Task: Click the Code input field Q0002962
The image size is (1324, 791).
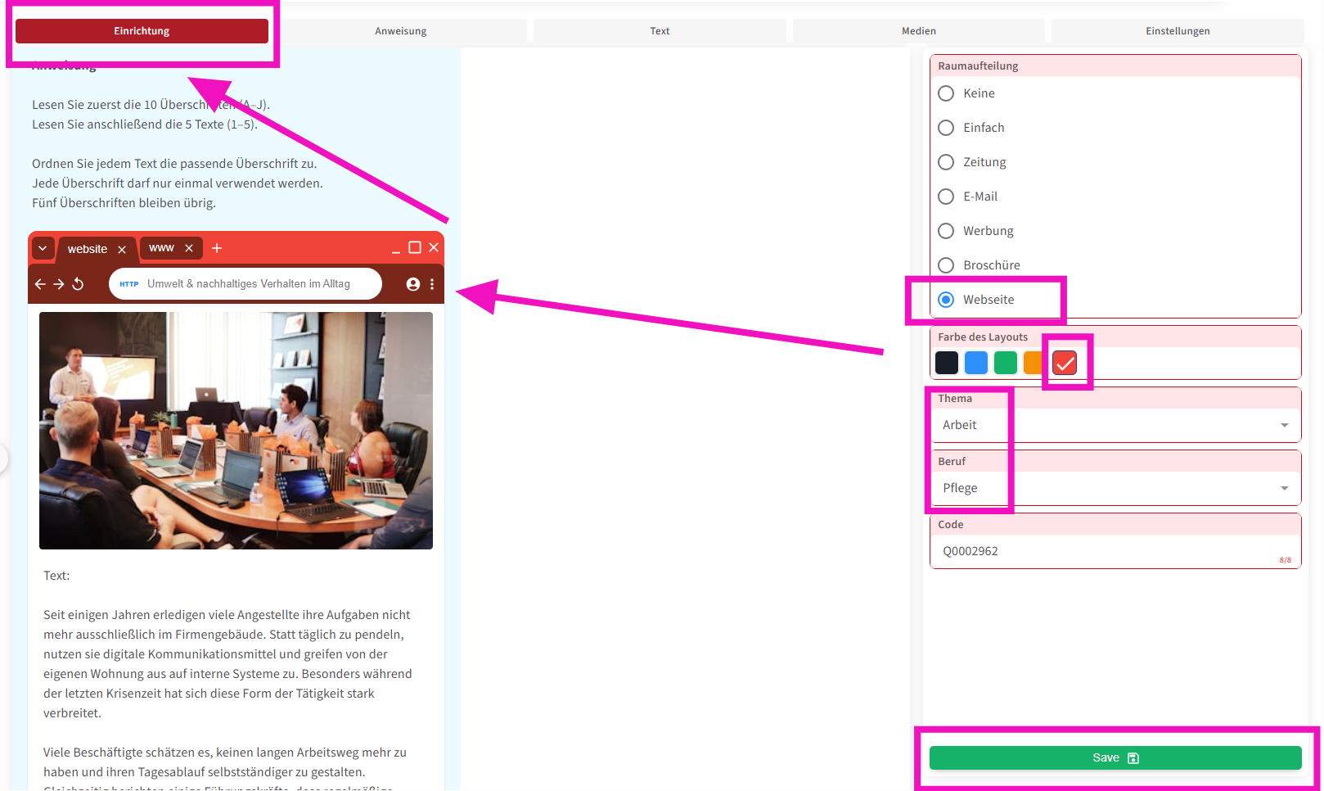Action: [x=1105, y=551]
